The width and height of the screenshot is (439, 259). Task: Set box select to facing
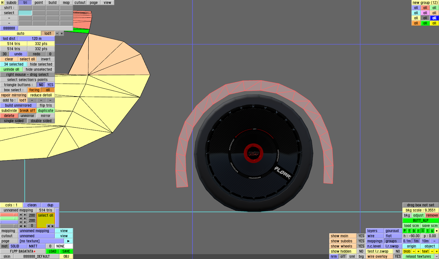pyautogui.click(x=34, y=90)
